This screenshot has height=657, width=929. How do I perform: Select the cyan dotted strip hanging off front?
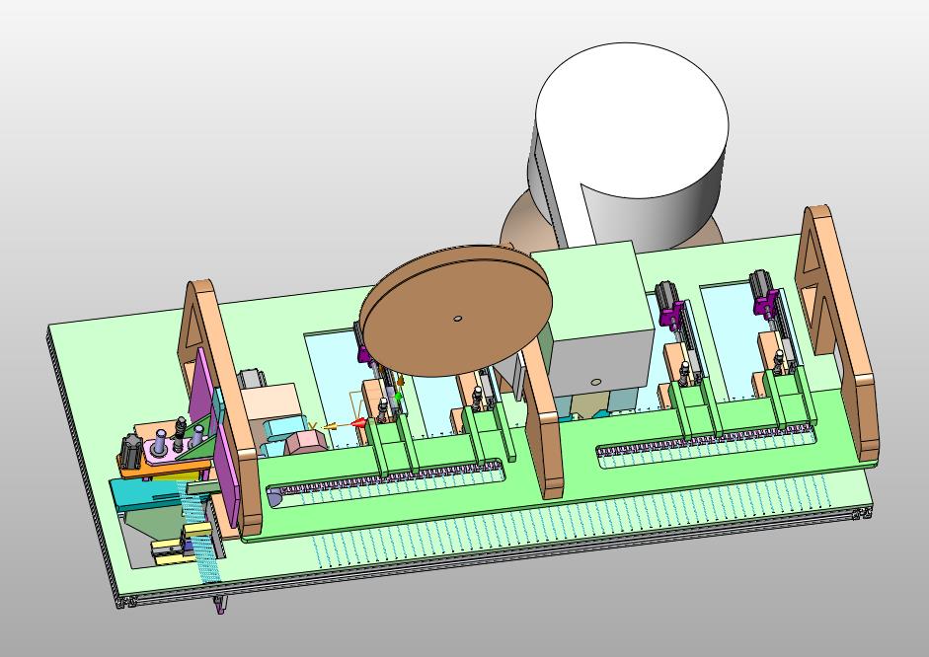[x=198, y=530]
